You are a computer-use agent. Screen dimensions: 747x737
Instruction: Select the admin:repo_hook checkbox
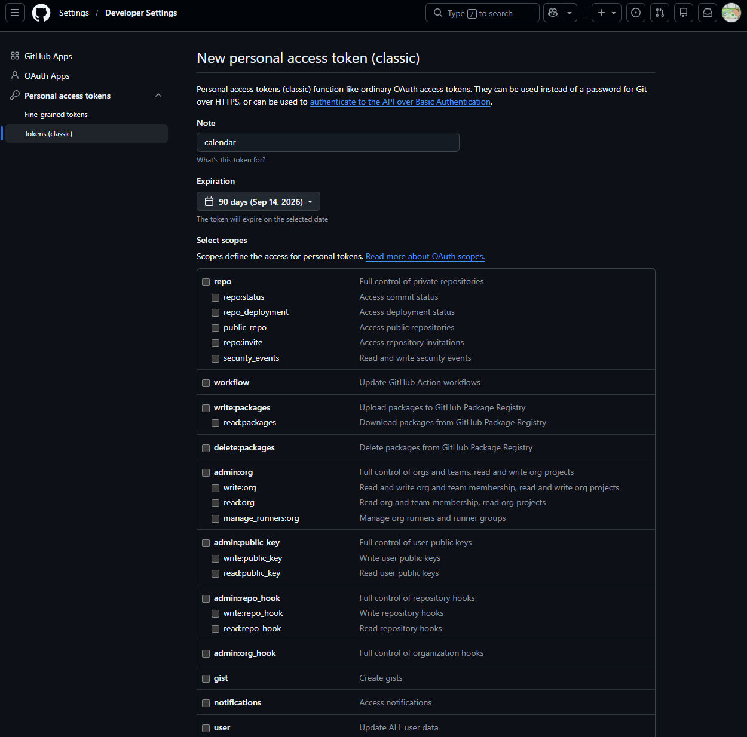(206, 598)
